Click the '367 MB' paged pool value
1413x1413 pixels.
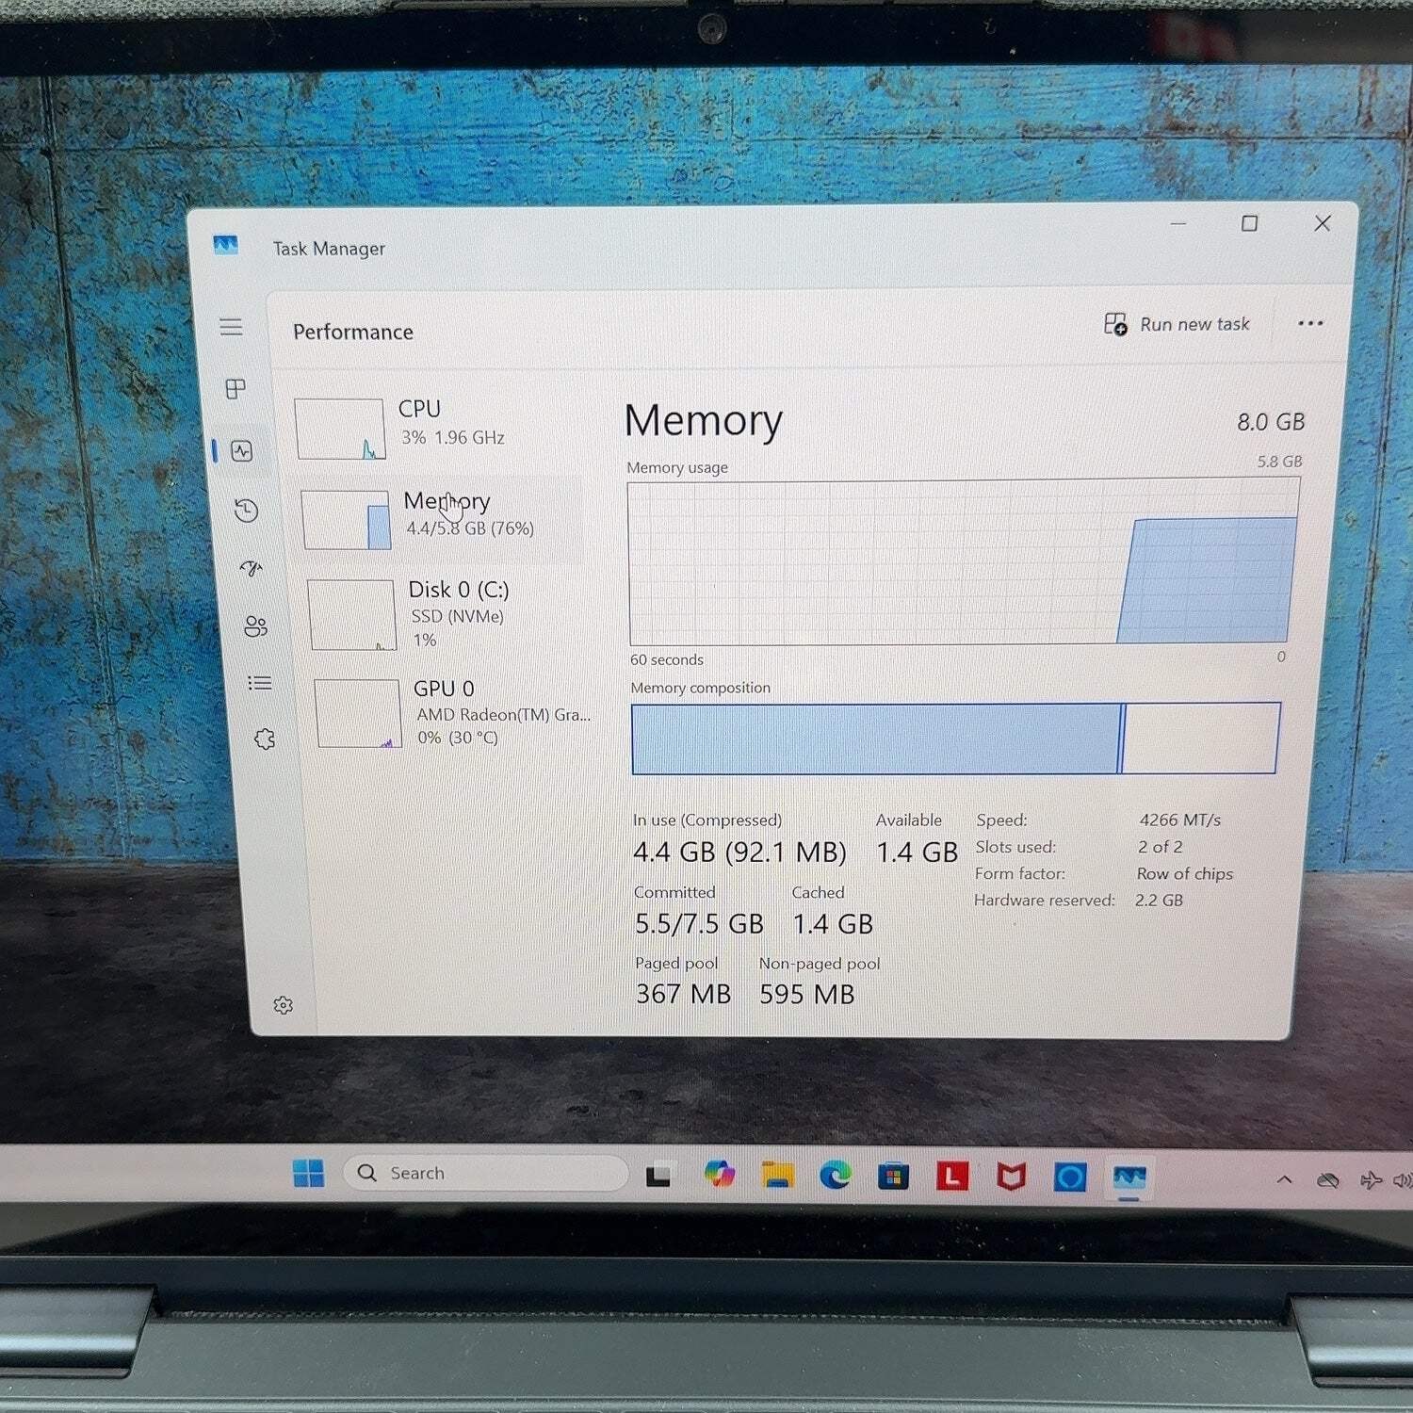(x=683, y=994)
